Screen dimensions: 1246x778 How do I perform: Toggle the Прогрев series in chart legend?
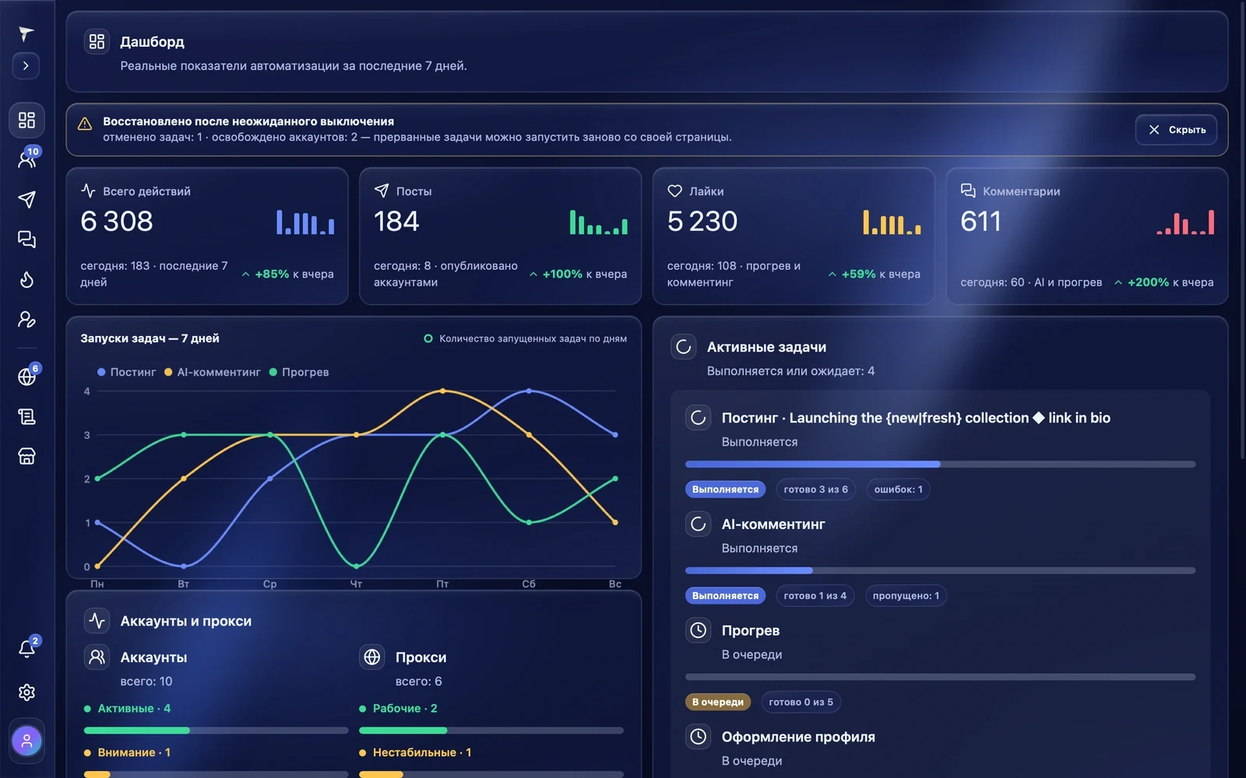click(299, 373)
